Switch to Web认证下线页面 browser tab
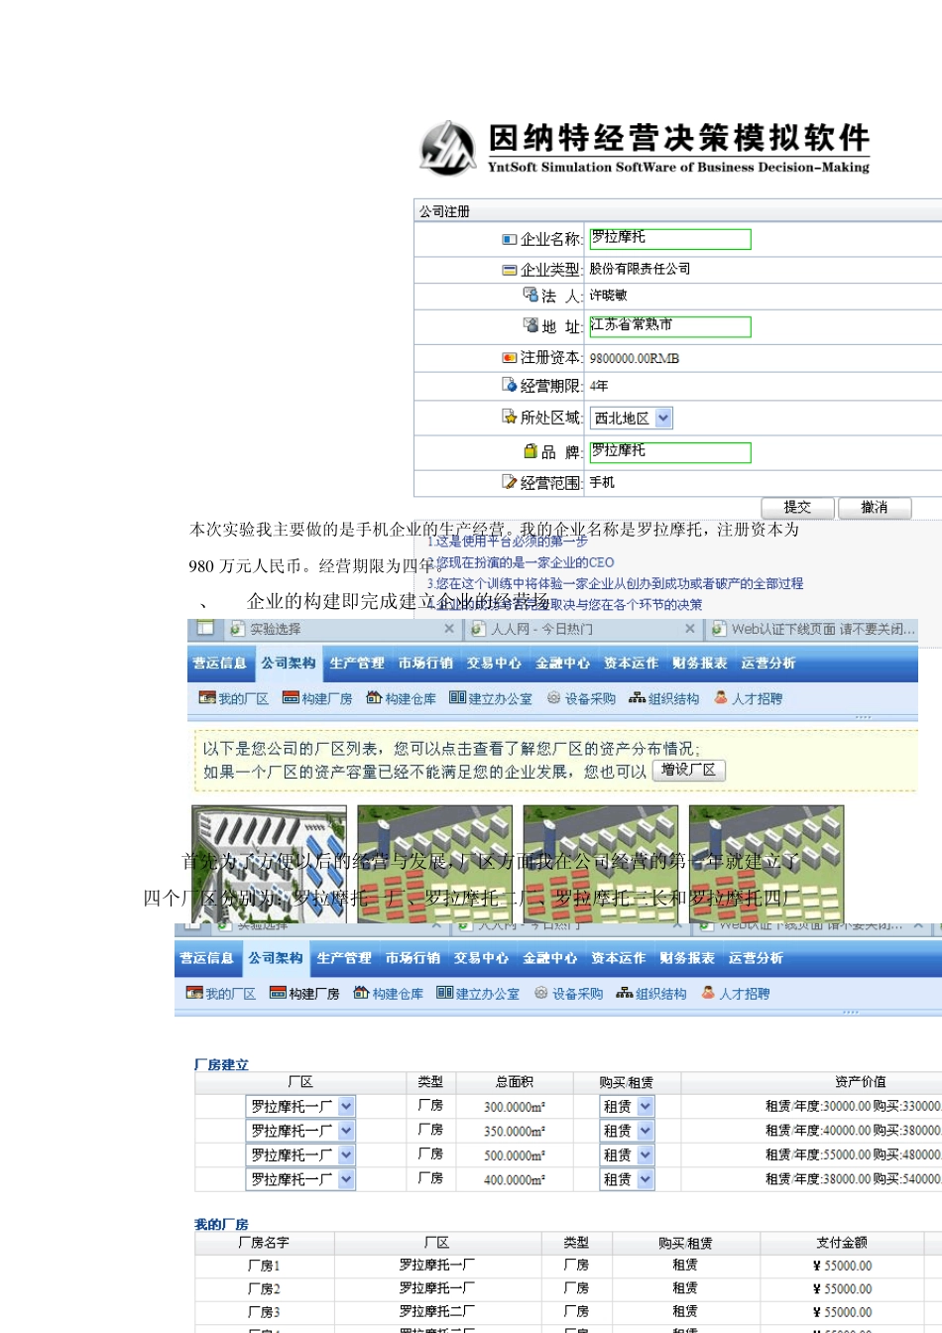This screenshot has width=942, height=1333. tap(813, 629)
